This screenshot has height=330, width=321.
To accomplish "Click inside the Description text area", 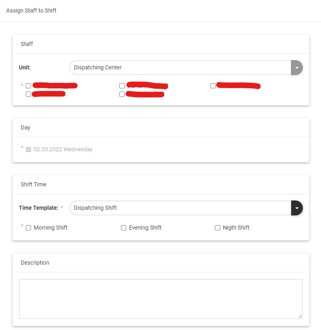I will [160, 299].
